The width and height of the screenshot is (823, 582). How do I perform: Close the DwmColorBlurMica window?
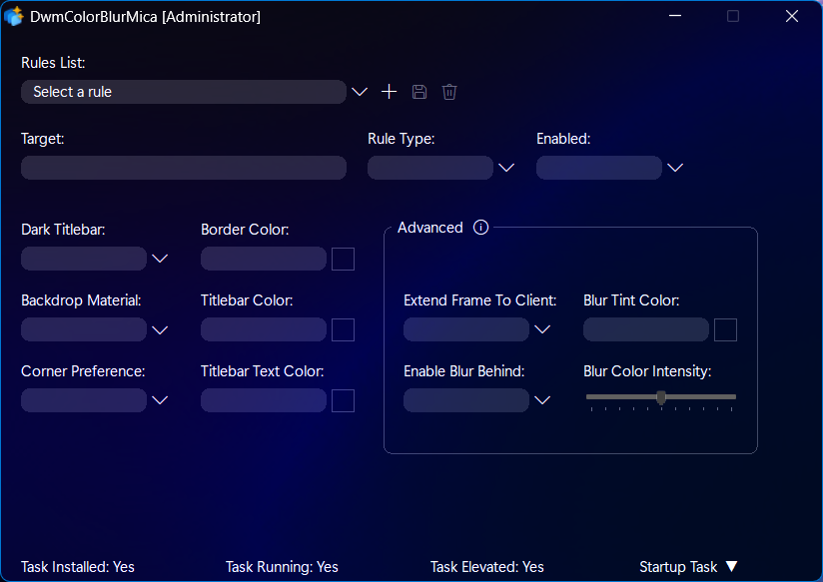pyautogui.click(x=792, y=16)
